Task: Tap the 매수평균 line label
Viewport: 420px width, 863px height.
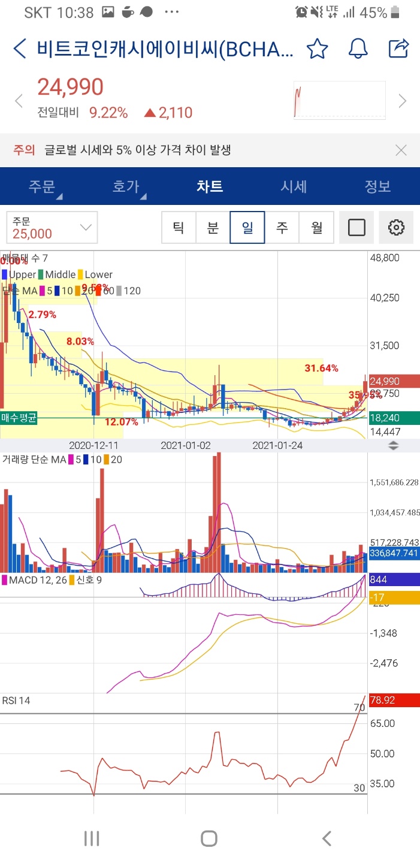Action: [19, 418]
